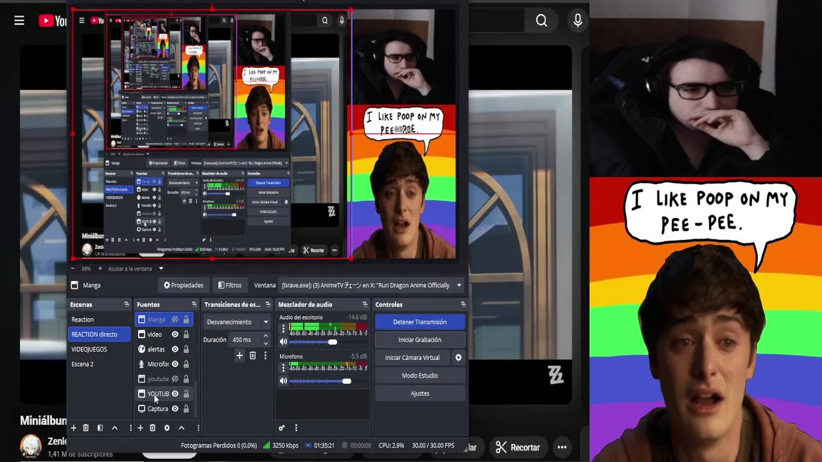Pop out the Controles dock panel
This screenshot has width=822, height=462.
point(462,304)
